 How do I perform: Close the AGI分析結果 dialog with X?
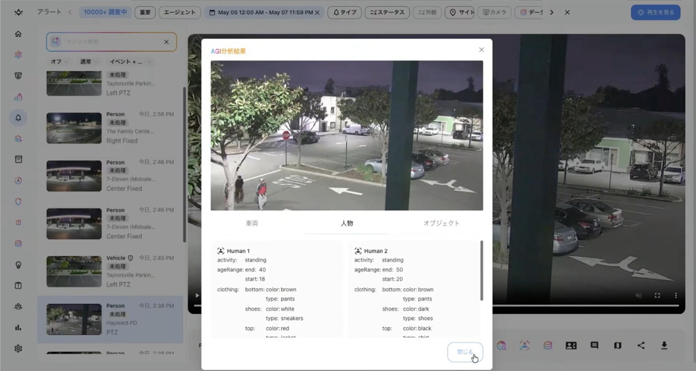tap(481, 50)
